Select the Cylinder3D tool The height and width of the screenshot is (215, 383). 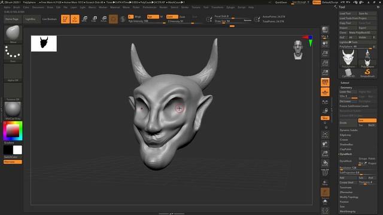[348, 73]
